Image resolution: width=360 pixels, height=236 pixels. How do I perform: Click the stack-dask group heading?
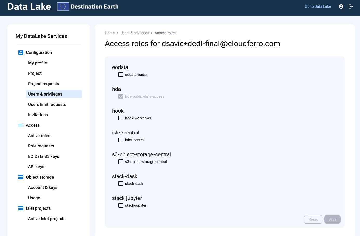click(125, 176)
